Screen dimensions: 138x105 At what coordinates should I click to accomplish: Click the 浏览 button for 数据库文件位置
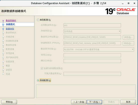pos(128,37)
